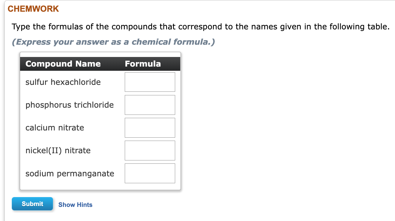Click the sodium permanganate row label

pos(70,173)
